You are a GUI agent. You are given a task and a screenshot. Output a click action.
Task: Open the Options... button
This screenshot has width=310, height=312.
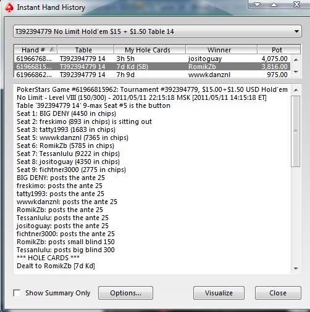(125, 293)
